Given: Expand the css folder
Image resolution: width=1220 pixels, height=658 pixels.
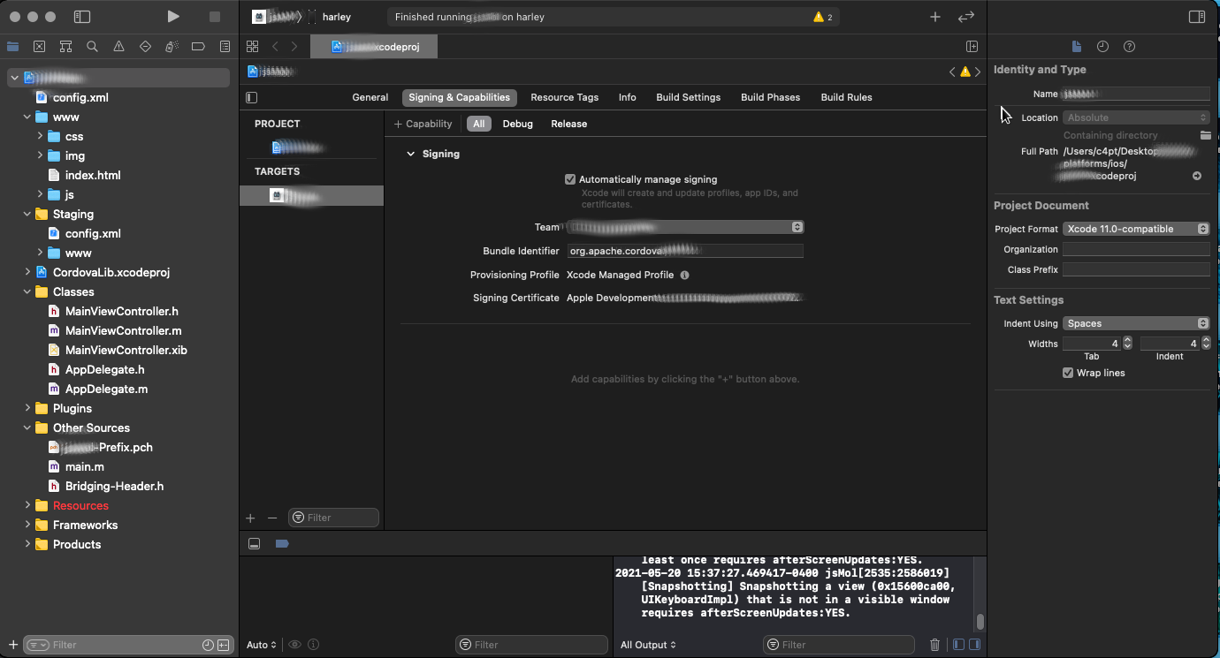Looking at the screenshot, I should pos(40,136).
